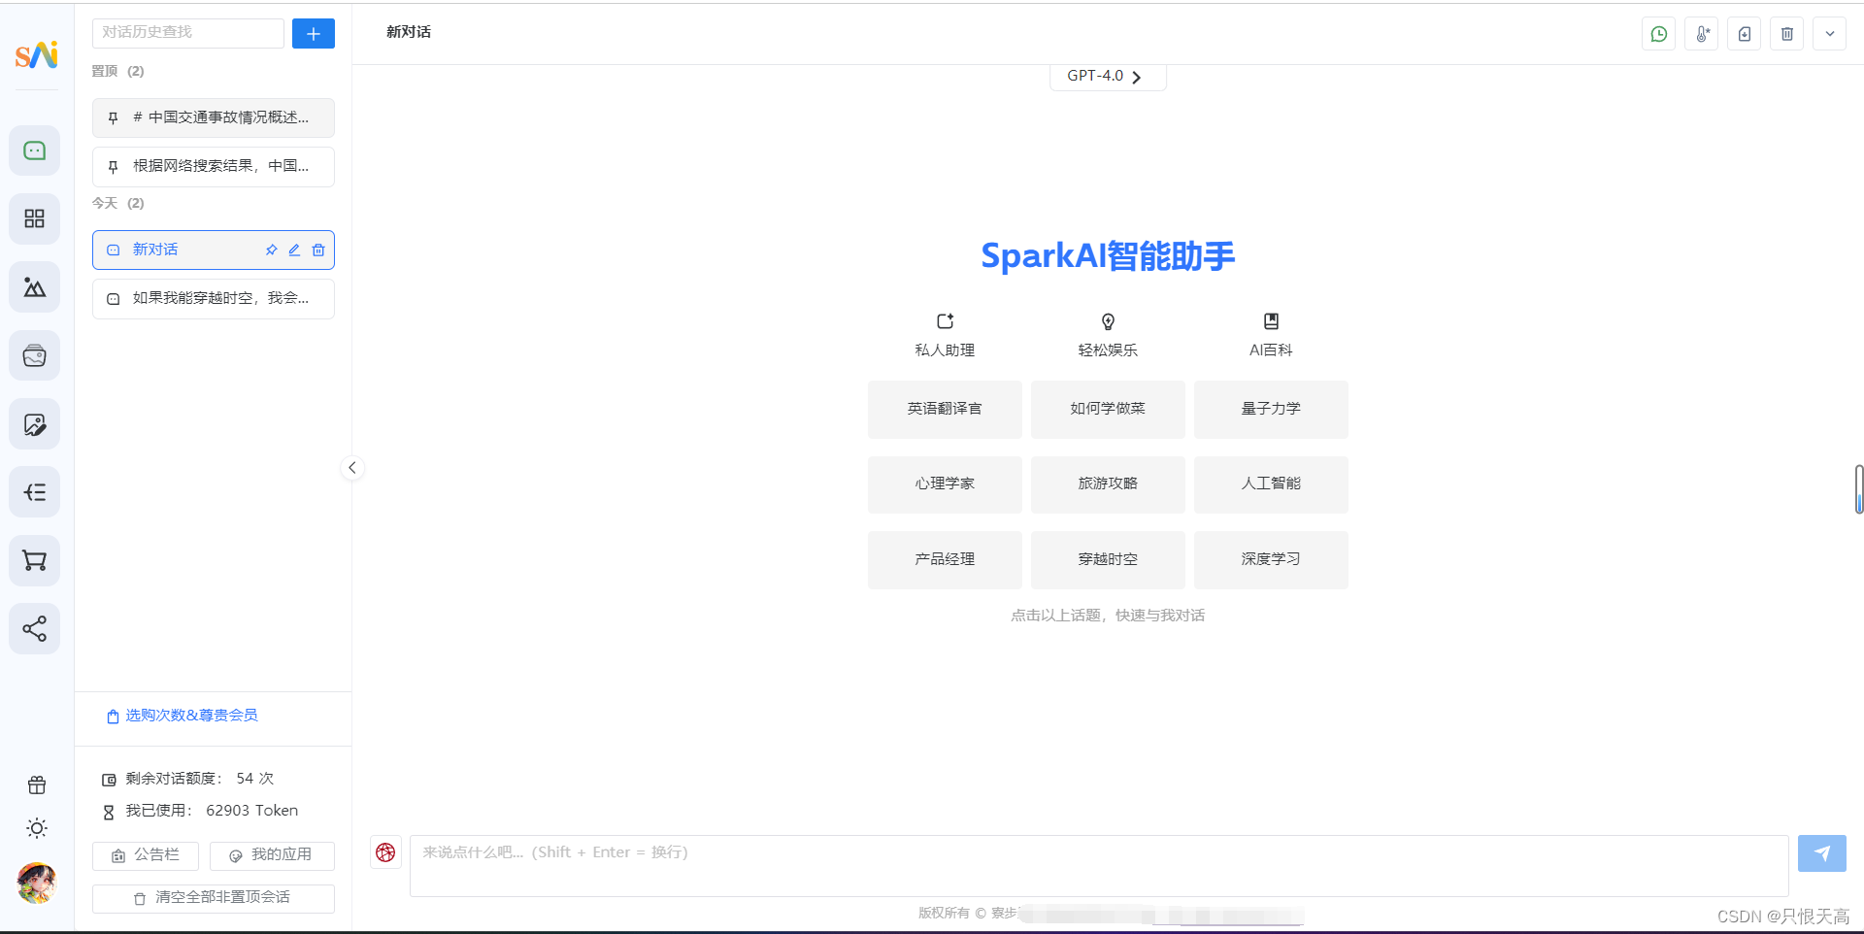Choose the 人工智能 topic

1271,484
